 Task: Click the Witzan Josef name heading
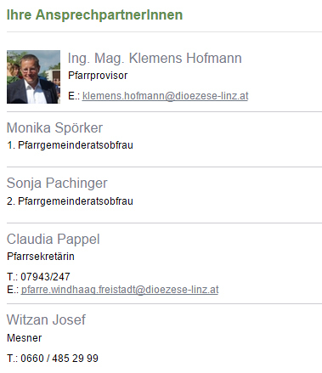46,319
